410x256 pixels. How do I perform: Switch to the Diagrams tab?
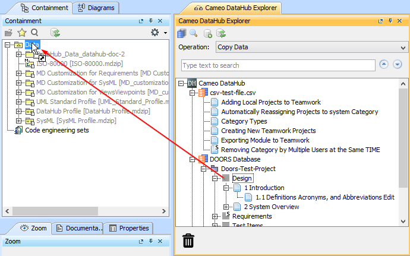[96, 8]
